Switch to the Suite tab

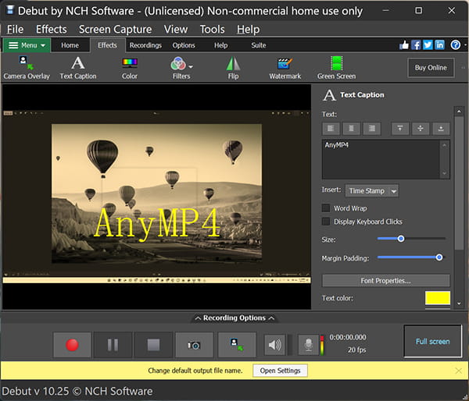[259, 45]
